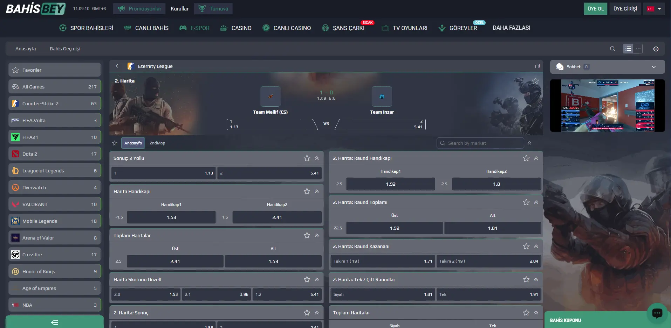Open FIFA21 category

pyautogui.click(x=55, y=137)
